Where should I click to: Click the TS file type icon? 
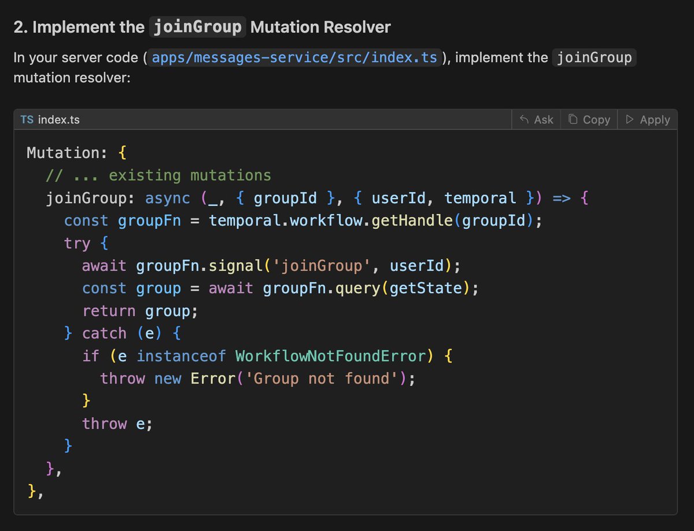pos(27,119)
